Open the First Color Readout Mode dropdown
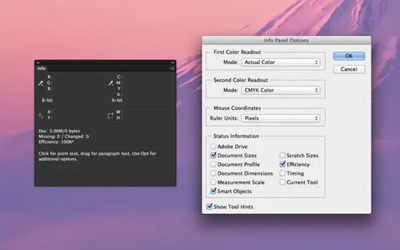Image resolution: width=400 pixels, height=250 pixels. [x=281, y=62]
